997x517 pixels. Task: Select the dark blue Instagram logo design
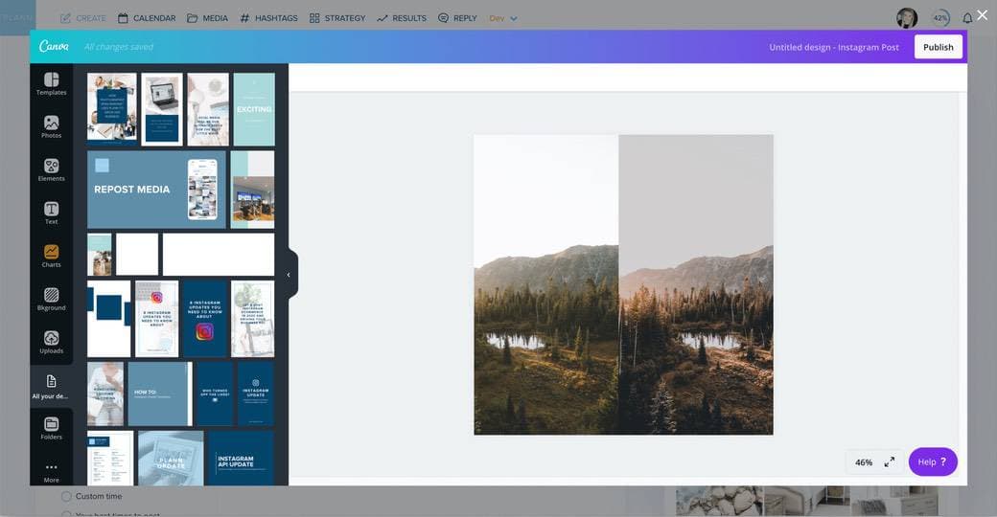tap(204, 319)
